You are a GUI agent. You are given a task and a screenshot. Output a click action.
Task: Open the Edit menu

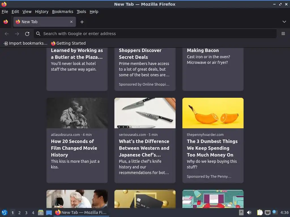(x=15, y=12)
